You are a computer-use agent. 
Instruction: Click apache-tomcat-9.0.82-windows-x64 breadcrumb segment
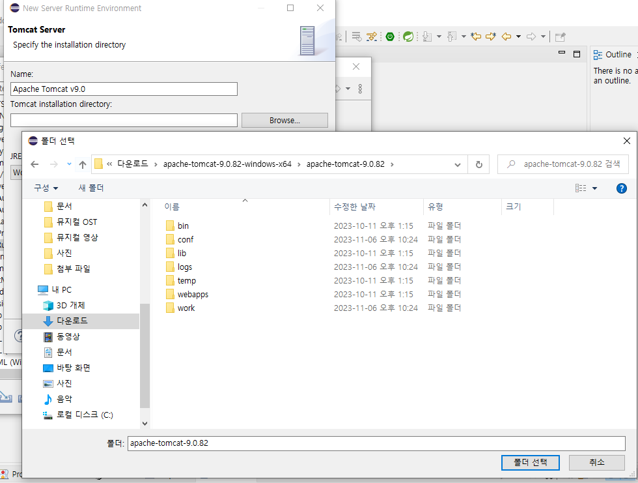click(227, 164)
